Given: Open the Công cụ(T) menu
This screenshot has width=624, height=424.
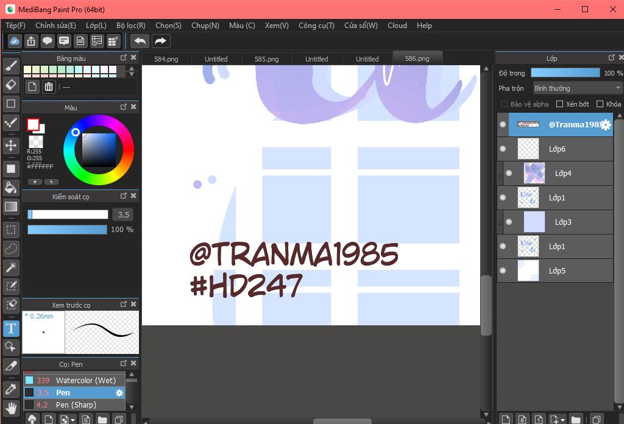Looking at the screenshot, I should 316,26.
